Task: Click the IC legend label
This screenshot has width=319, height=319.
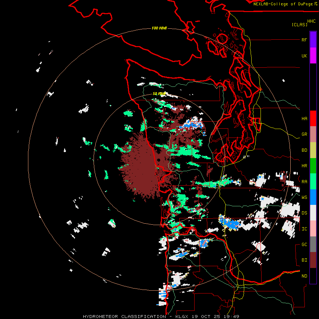Action: pos(304,229)
